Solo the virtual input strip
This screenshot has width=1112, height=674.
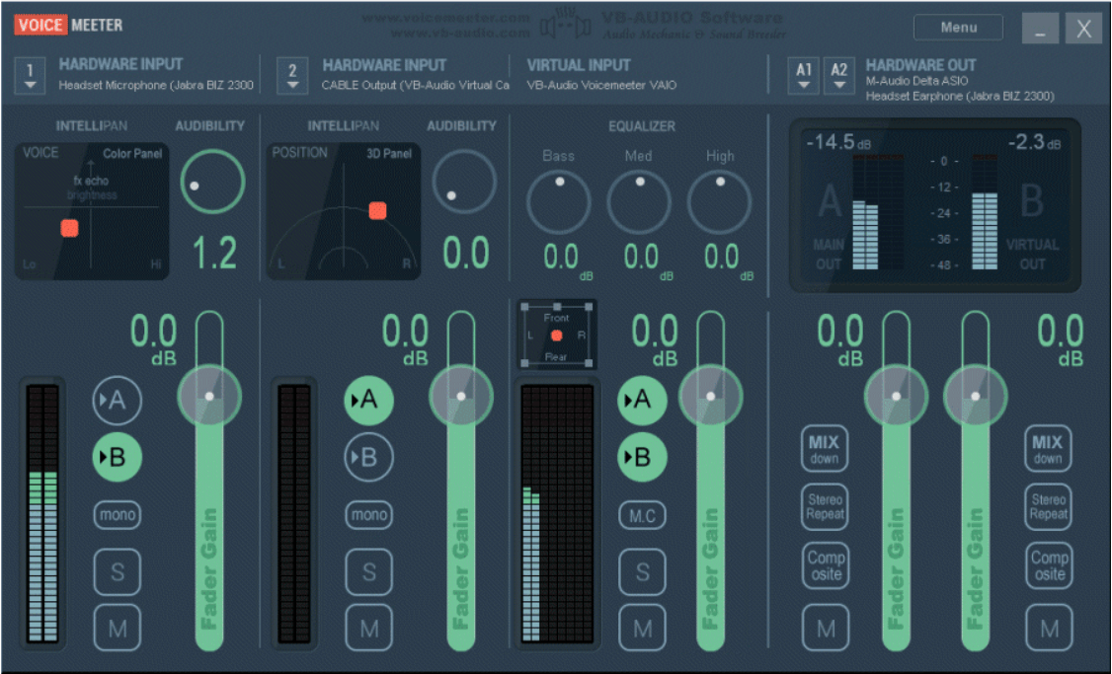click(642, 571)
